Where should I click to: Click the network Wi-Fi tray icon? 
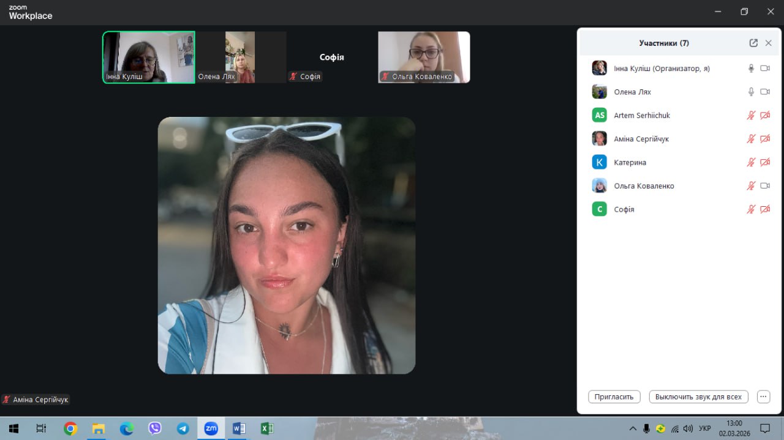[x=674, y=428]
